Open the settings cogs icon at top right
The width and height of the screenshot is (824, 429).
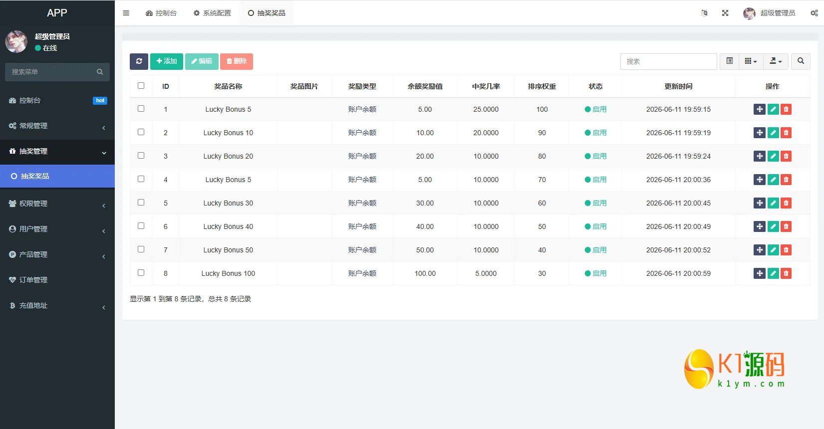coord(814,13)
